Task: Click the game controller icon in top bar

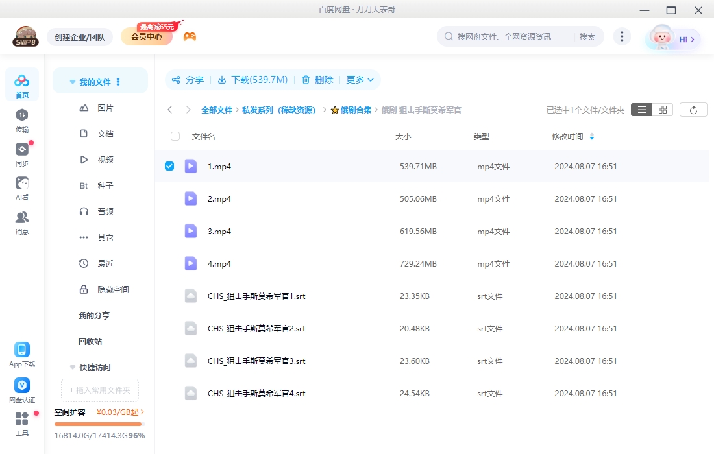Action: click(190, 36)
